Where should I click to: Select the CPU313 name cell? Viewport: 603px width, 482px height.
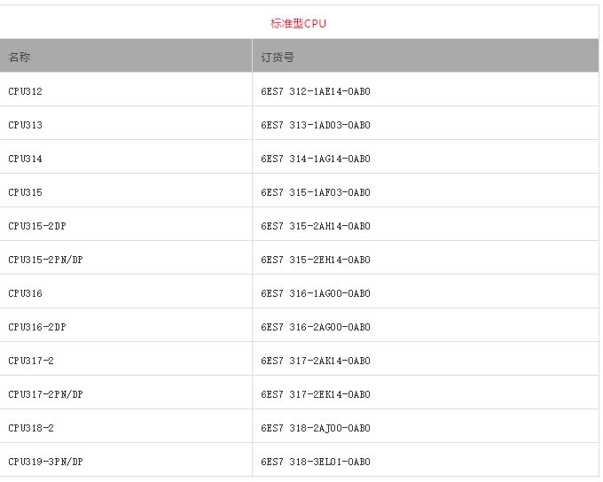point(26,125)
